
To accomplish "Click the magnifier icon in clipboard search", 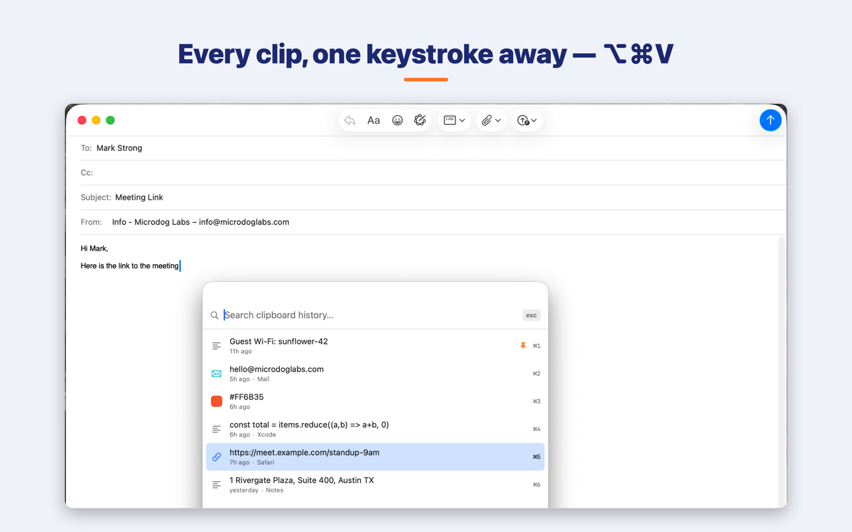I will coord(215,316).
